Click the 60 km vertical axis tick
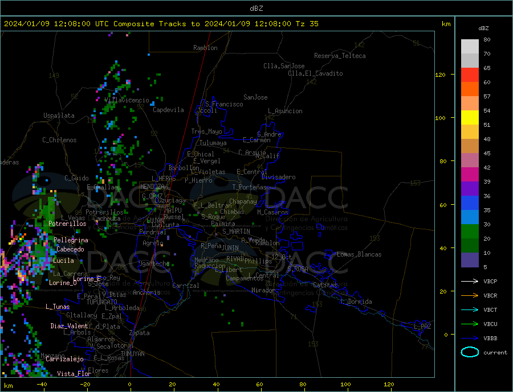Image resolution: width=513 pixels, height=392 pixels. (443, 205)
